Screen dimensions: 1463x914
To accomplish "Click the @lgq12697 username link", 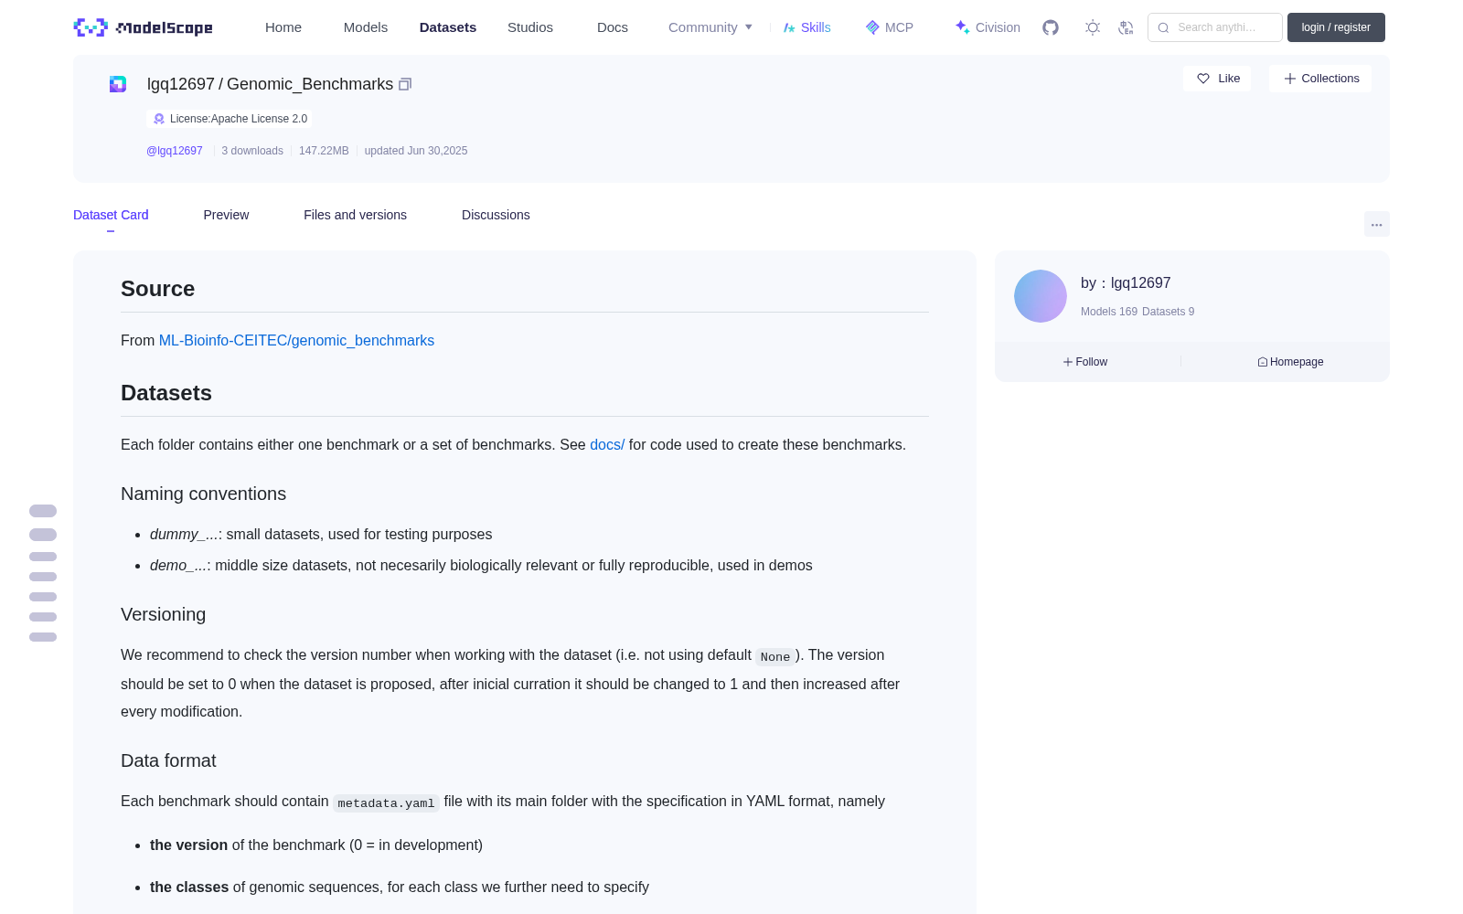I will [175, 151].
